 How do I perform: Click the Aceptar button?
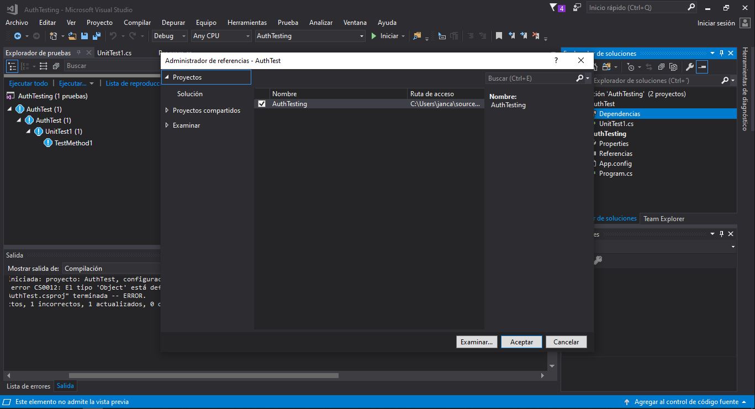(x=522, y=342)
